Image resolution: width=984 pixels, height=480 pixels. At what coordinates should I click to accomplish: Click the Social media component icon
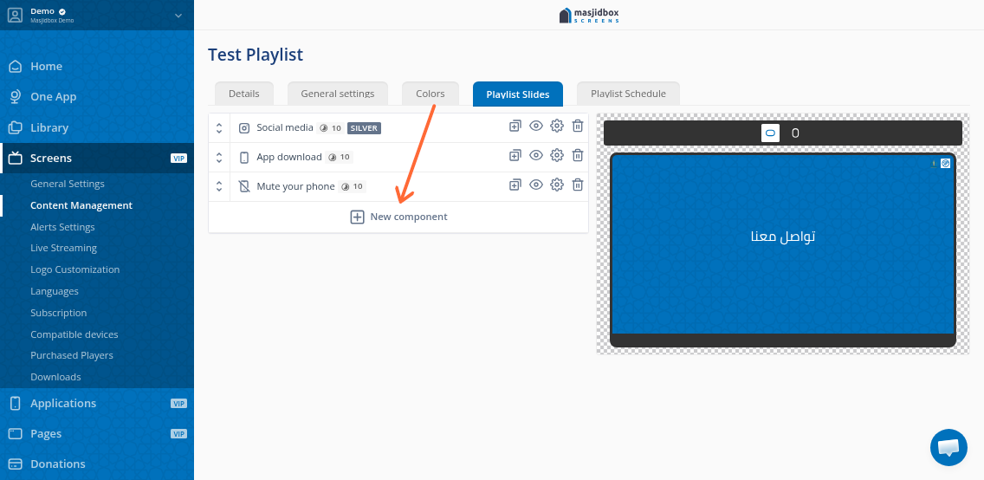[x=244, y=128]
